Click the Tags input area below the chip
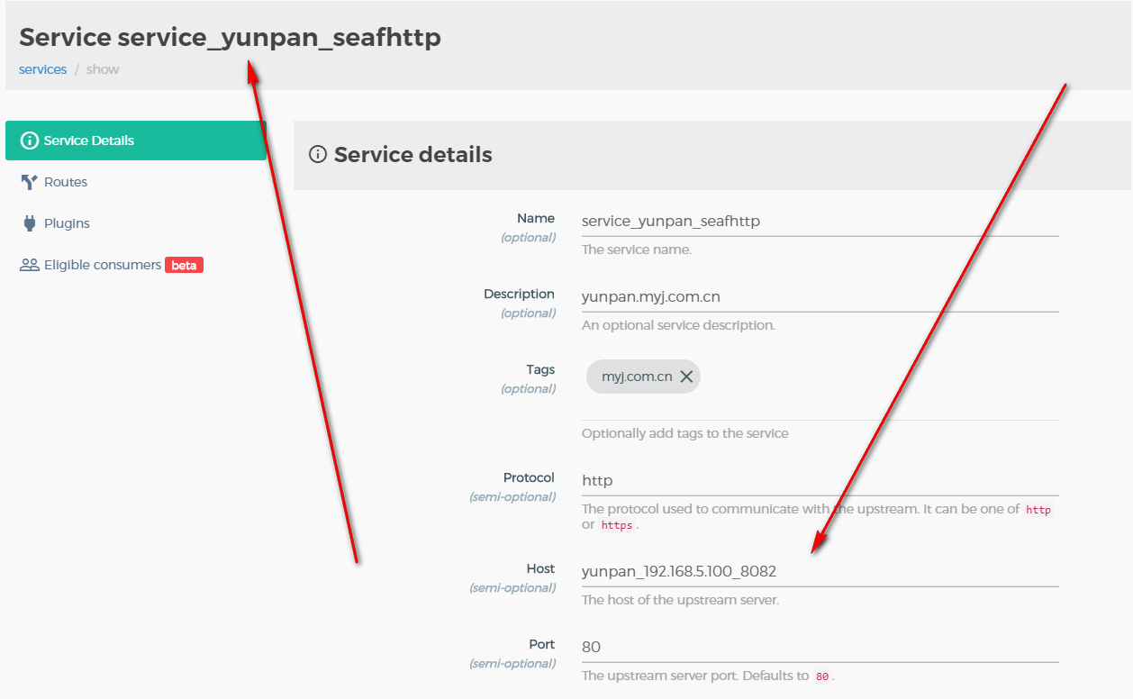This screenshot has width=1133, height=699. [x=820, y=408]
